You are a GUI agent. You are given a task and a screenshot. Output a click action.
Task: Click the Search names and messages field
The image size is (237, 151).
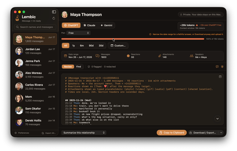point(35,27)
